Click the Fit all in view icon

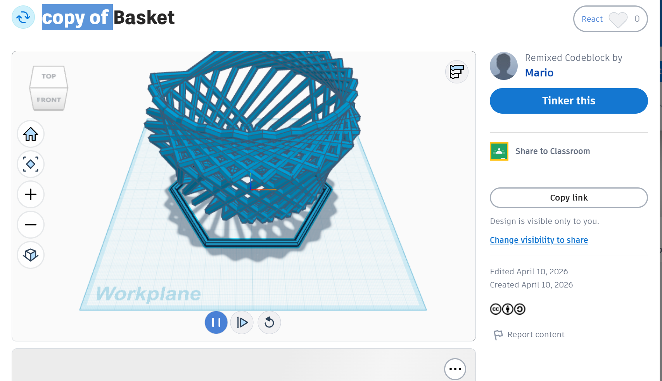click(31, 164)
